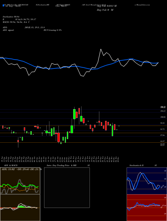Click the 'BUY Growing @ 8%' signal text
Viewport: 167px width, 221px height.
52,30
